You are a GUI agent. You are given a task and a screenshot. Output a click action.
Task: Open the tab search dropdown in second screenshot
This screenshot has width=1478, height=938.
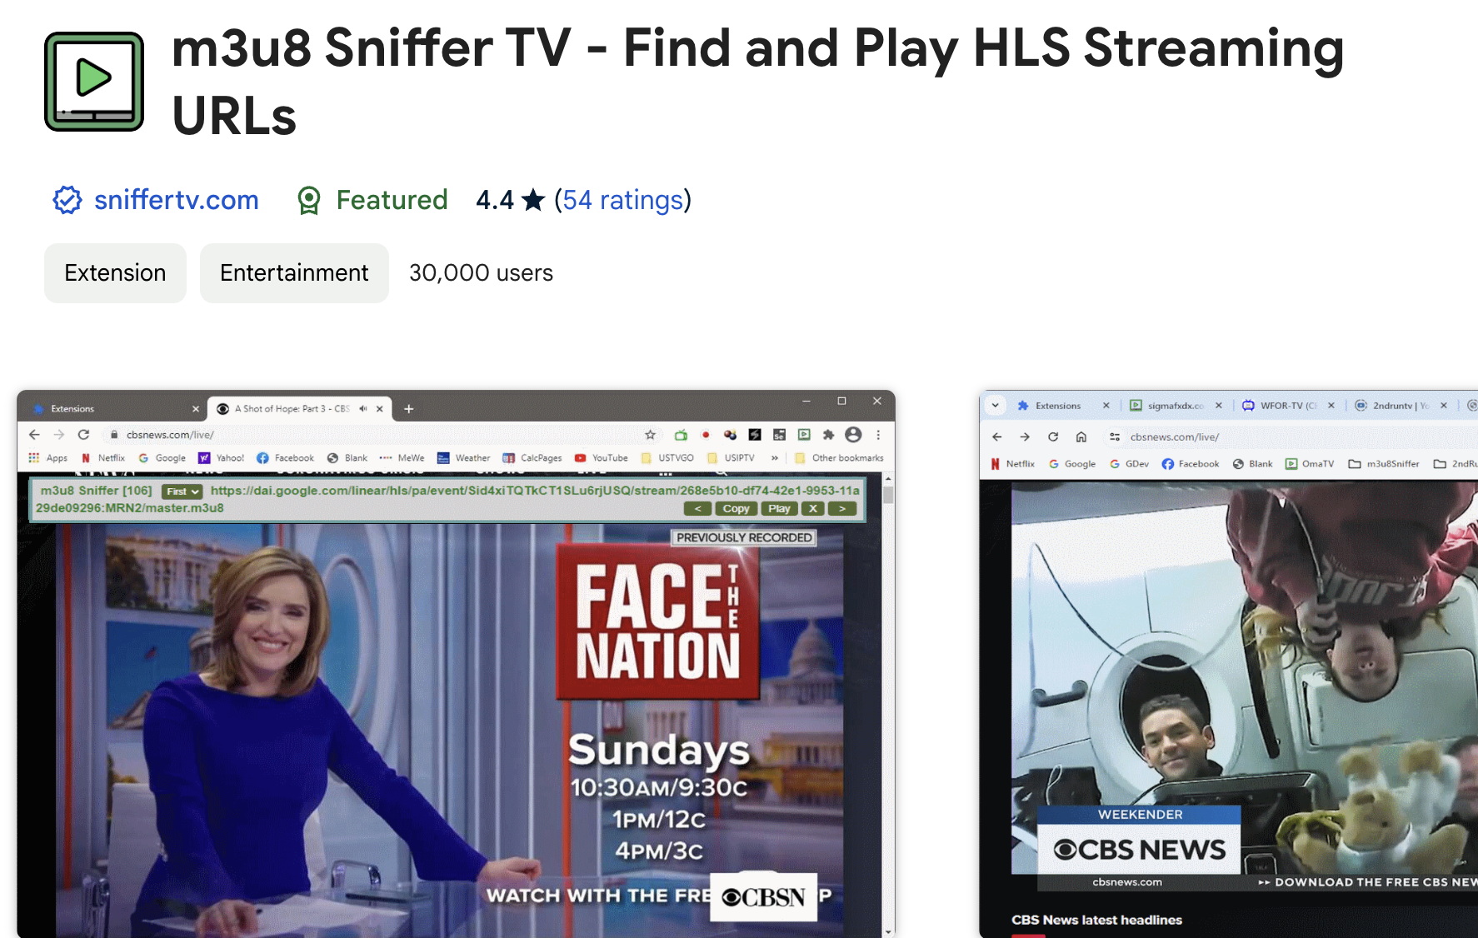click(995, 406)
